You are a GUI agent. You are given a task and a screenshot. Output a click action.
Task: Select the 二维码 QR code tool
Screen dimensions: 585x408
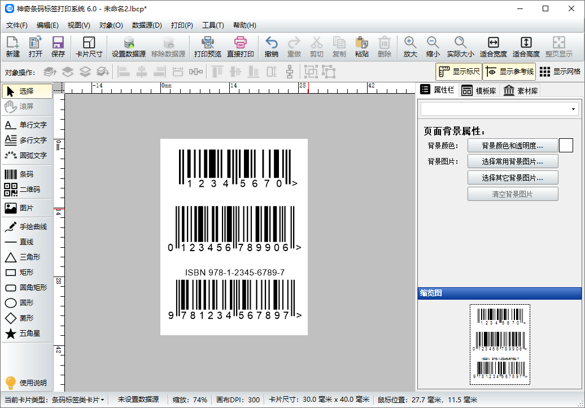click(27, 190)
